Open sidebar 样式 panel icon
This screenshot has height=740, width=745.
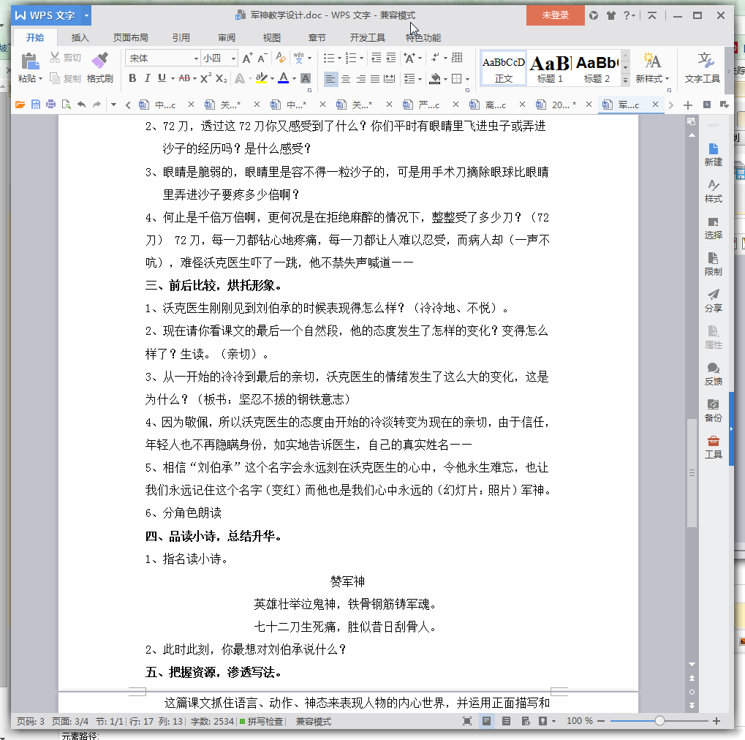click(713, 191)
